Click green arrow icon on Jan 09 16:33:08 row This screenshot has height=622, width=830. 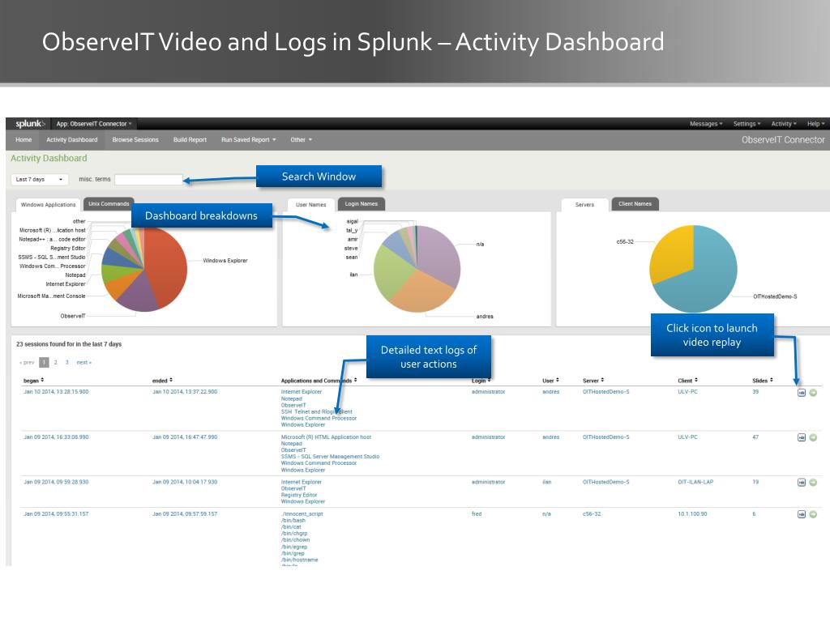(813, 437)
